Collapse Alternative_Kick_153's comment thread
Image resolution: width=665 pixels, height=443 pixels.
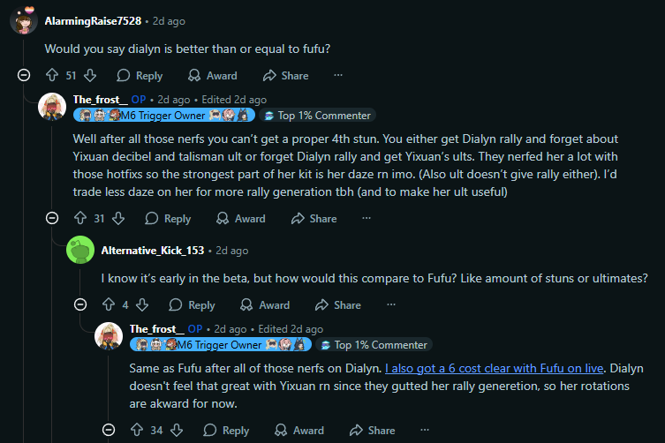80,304
